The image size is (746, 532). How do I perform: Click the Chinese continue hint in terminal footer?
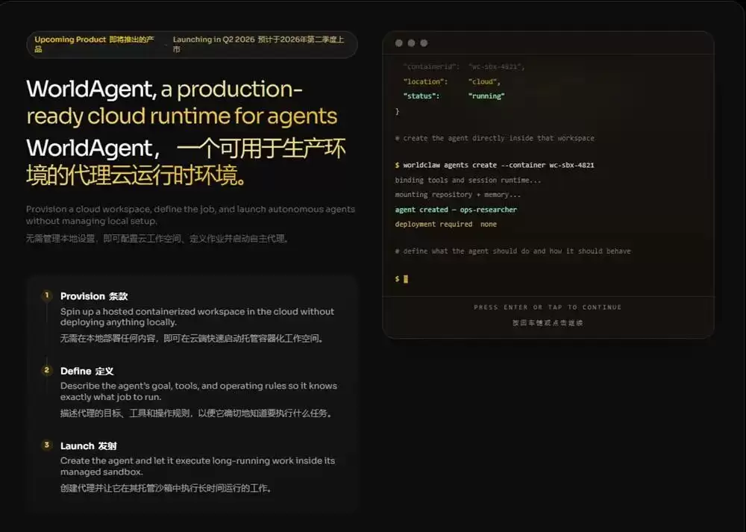point(548,322)
